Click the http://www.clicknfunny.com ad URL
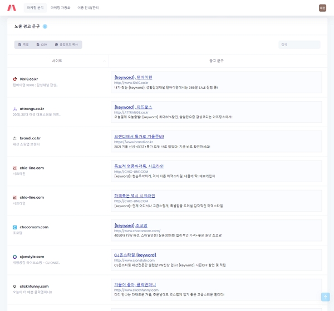The height and width of the screenshot is (311, 334). [x=136, y=290]
